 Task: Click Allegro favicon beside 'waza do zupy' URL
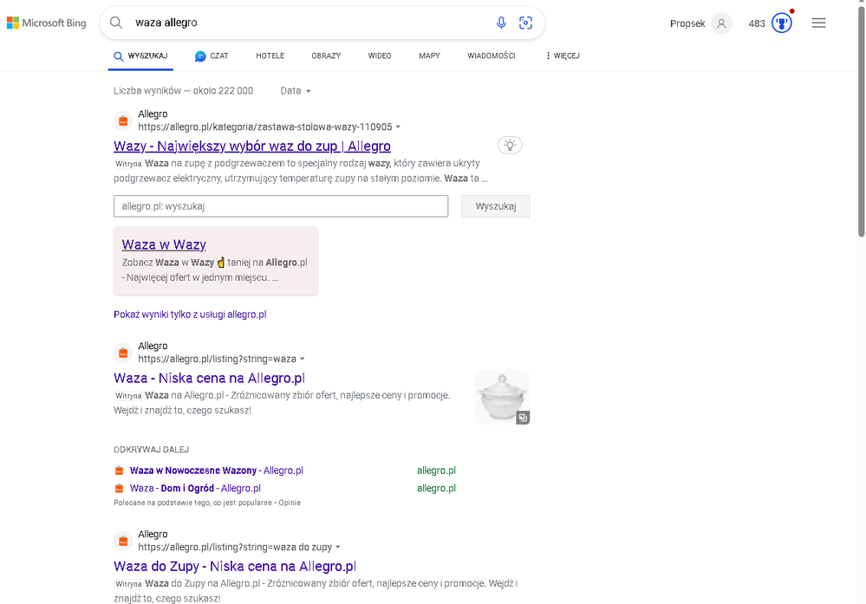[123, 541]
